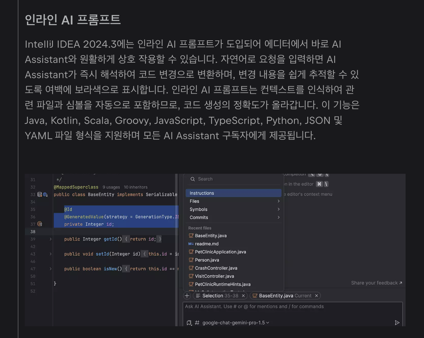This screenshot has width=424, height=338.
Task: Open the google-chat-gemini-pro-1.5 model dropdown
Action: click(x=236, y=323)
